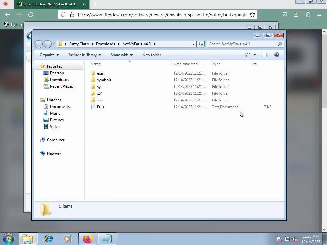327x245 pixels.
Task: Expand breadcrumb arrow after Santy Claus
Action: [92, 44]
